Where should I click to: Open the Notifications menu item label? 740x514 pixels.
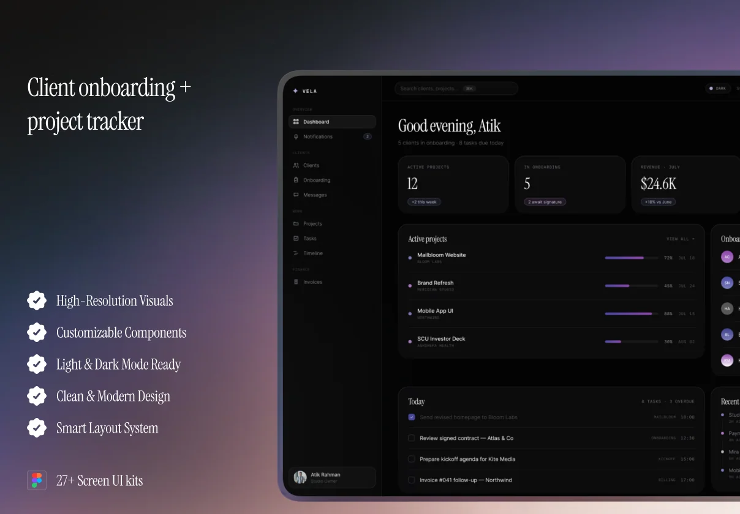click(318, 136)
